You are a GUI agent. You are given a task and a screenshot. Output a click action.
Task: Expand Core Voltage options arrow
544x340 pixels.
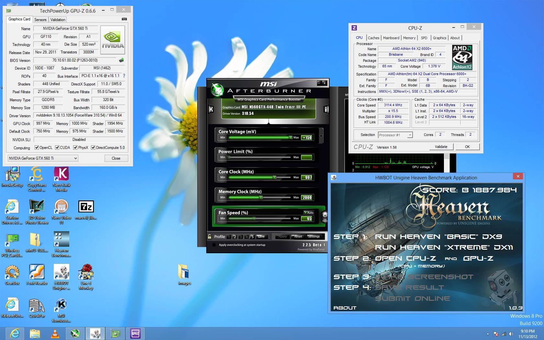[321, 136]
